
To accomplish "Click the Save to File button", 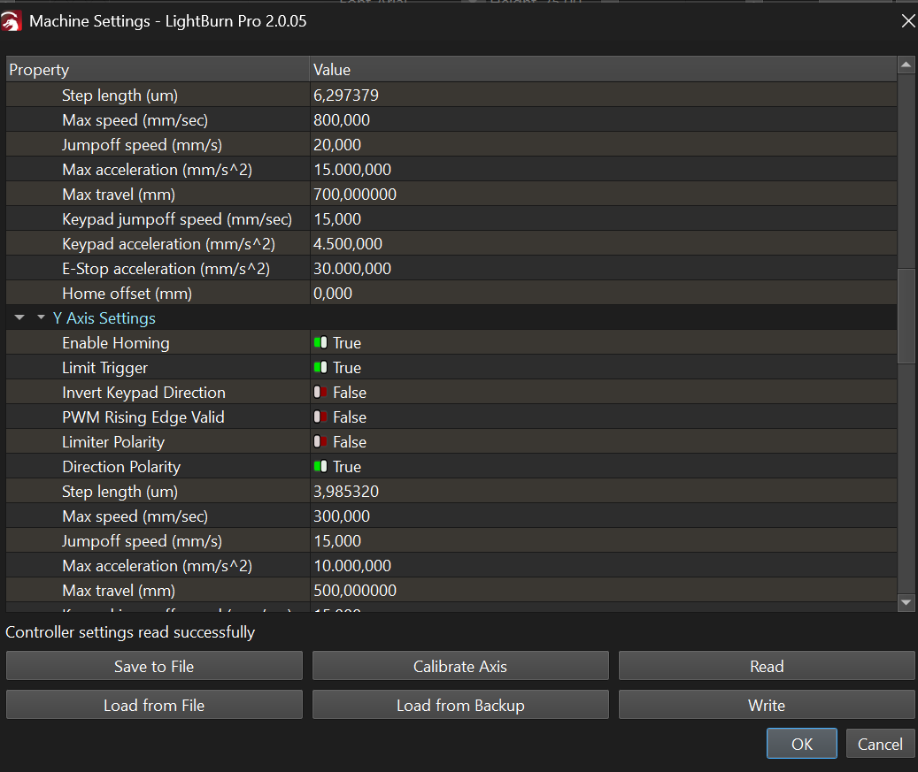I will [x=155, y=666].
